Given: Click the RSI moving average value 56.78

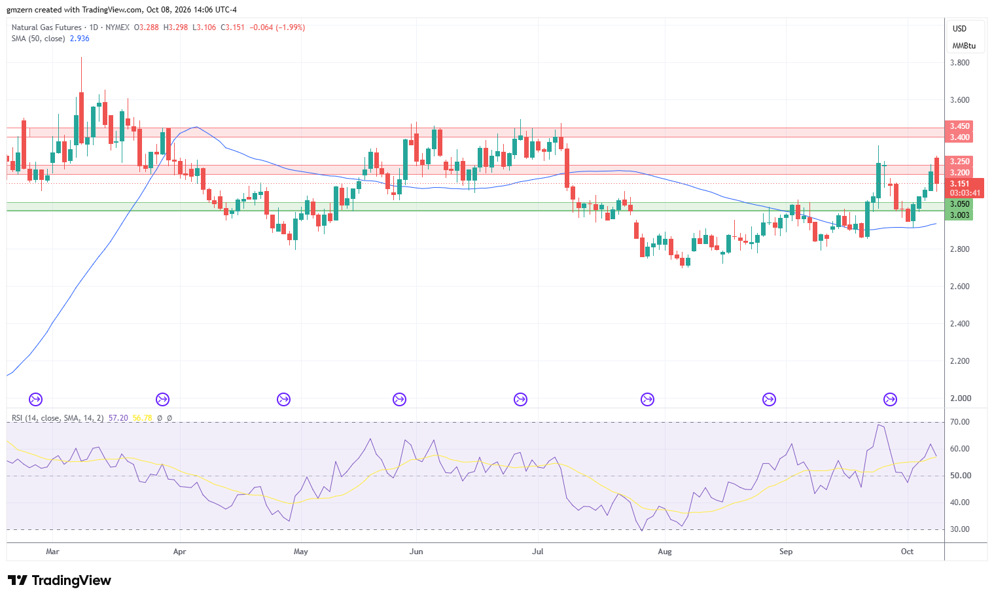Looking at the screenshot, I should point(142,418).
